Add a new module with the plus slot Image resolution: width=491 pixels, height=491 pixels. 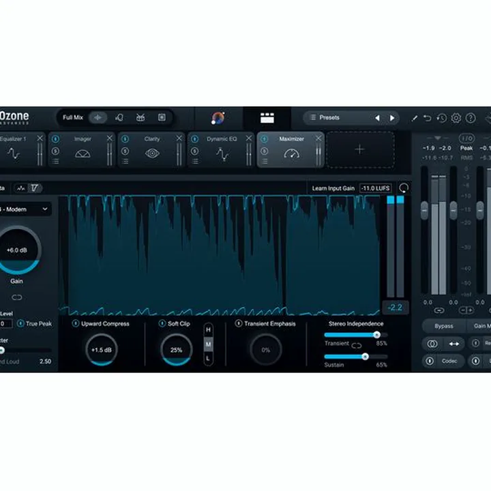(x=360, y=149)
